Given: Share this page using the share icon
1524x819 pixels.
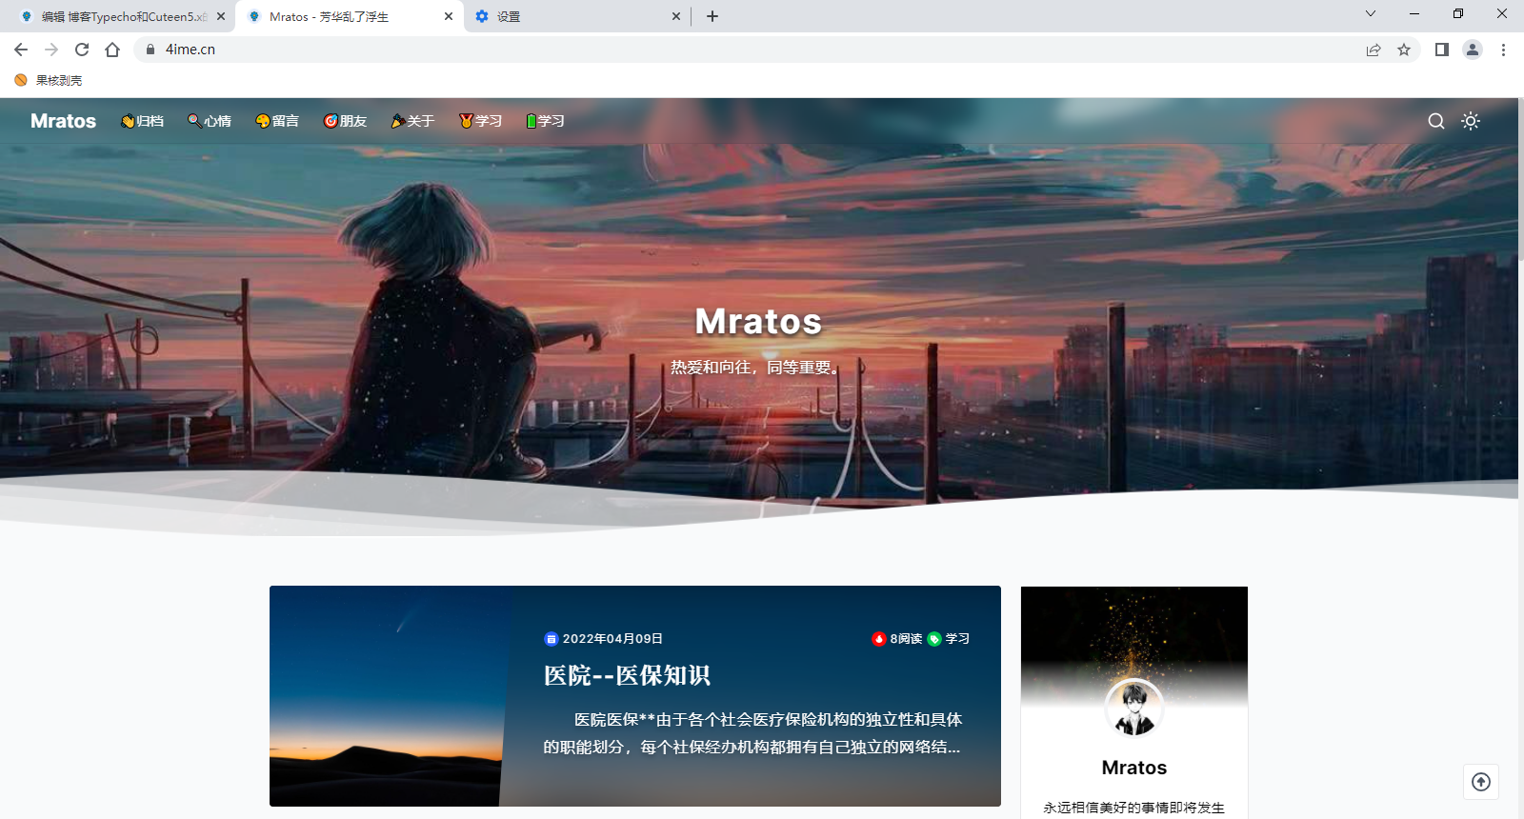Looking at the screenshot, I should tap(1374, 50).
